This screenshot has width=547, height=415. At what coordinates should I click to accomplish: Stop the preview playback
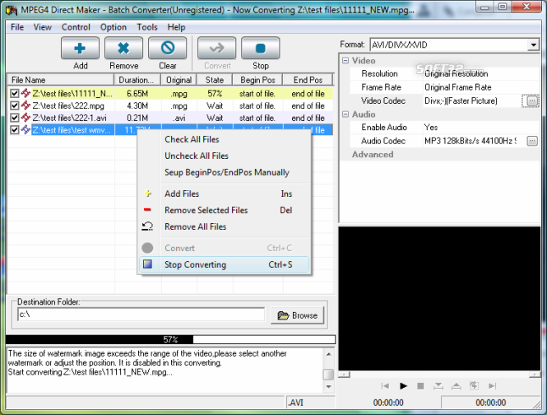tap(420, 386)
